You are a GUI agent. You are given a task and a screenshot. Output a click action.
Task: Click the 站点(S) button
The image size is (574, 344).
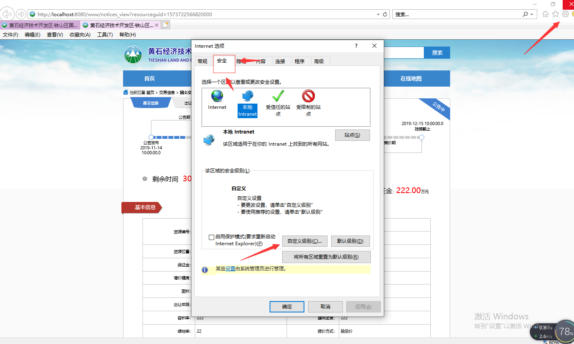pos(352,135)
